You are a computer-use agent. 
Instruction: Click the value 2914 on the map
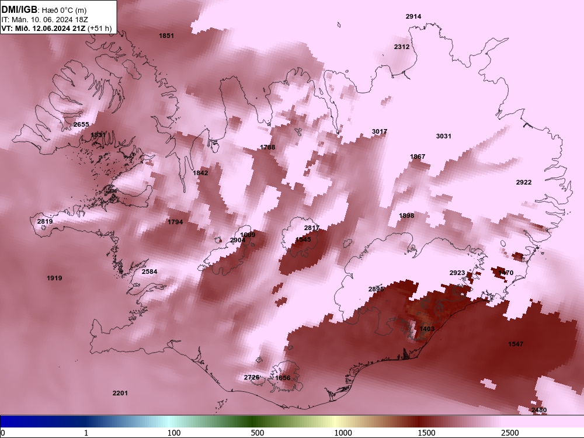pos(413,16)
